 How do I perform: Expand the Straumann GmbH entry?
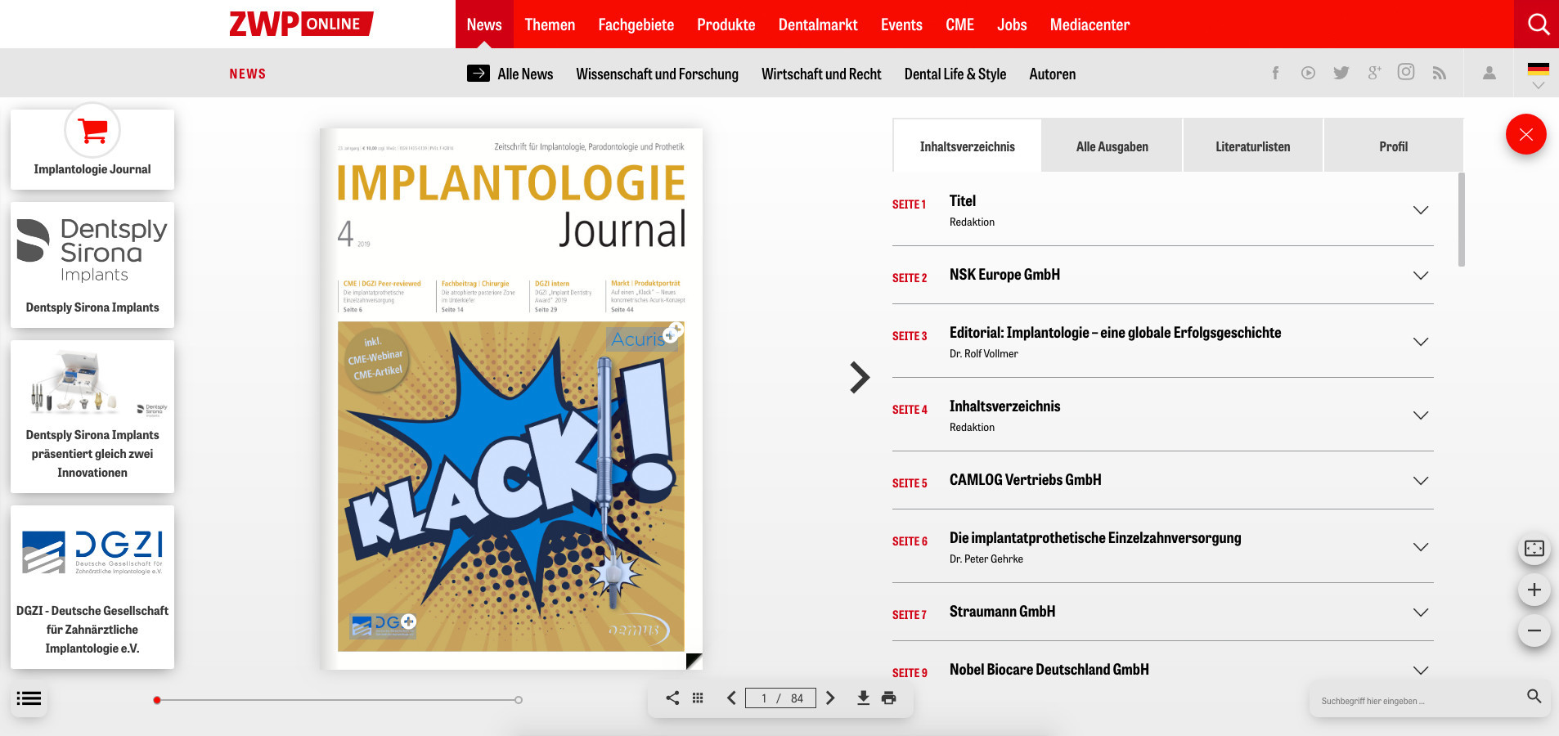point(1421,613)
